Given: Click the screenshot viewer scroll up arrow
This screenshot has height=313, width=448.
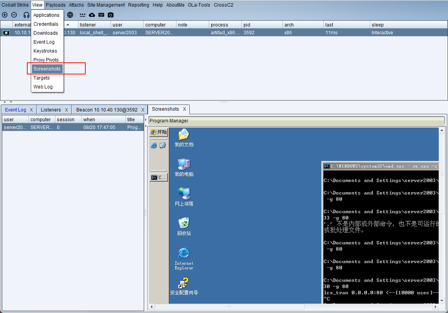Looking at the screenshot, I should 442,130.
